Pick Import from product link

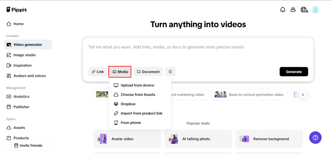141,113
